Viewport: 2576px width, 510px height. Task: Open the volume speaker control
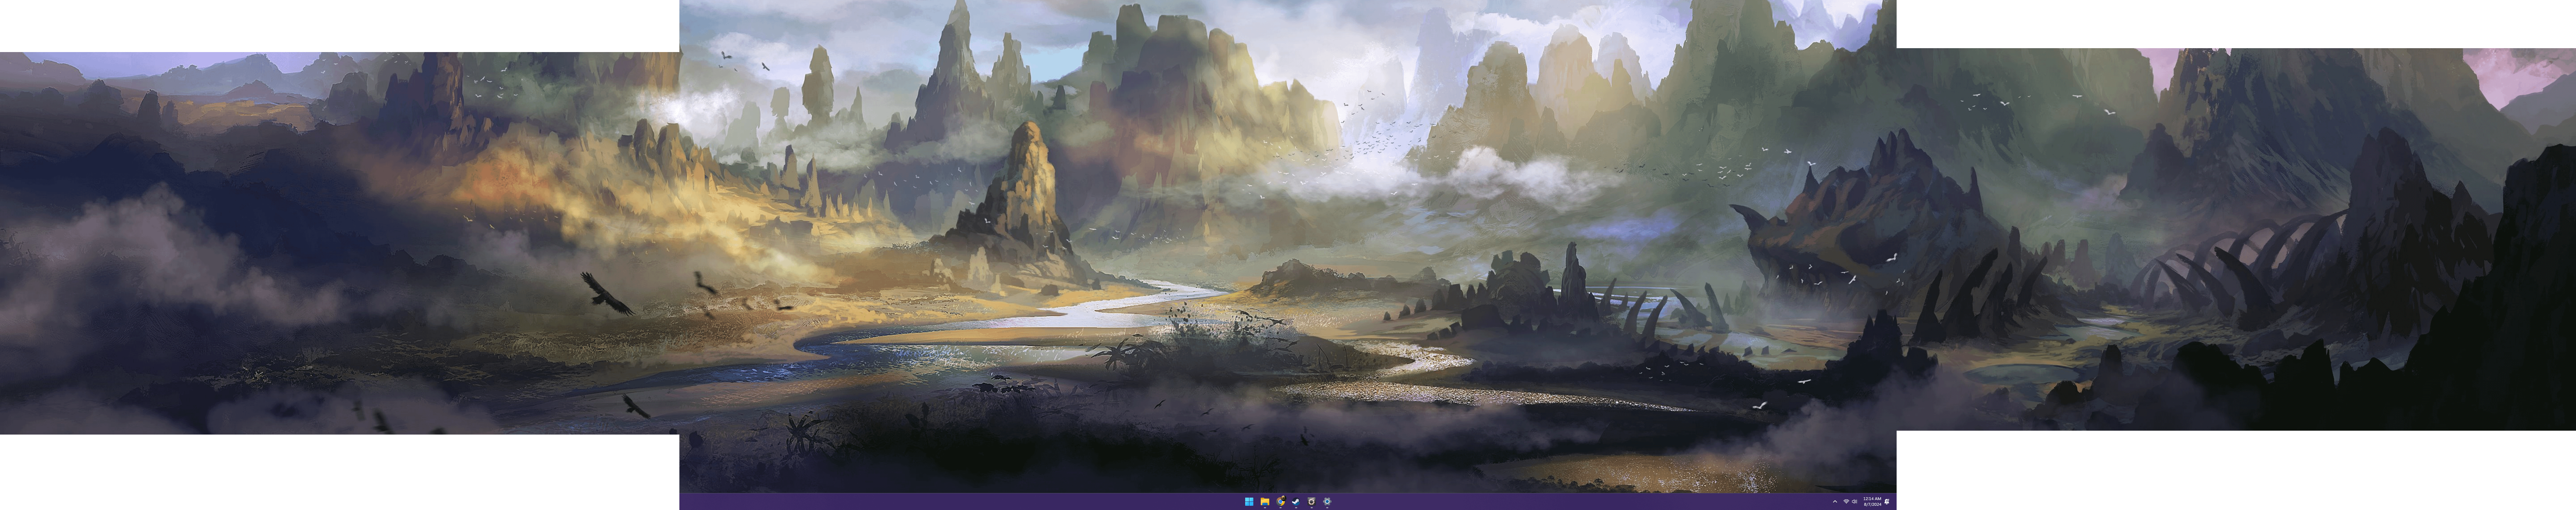coord(1855,502)
